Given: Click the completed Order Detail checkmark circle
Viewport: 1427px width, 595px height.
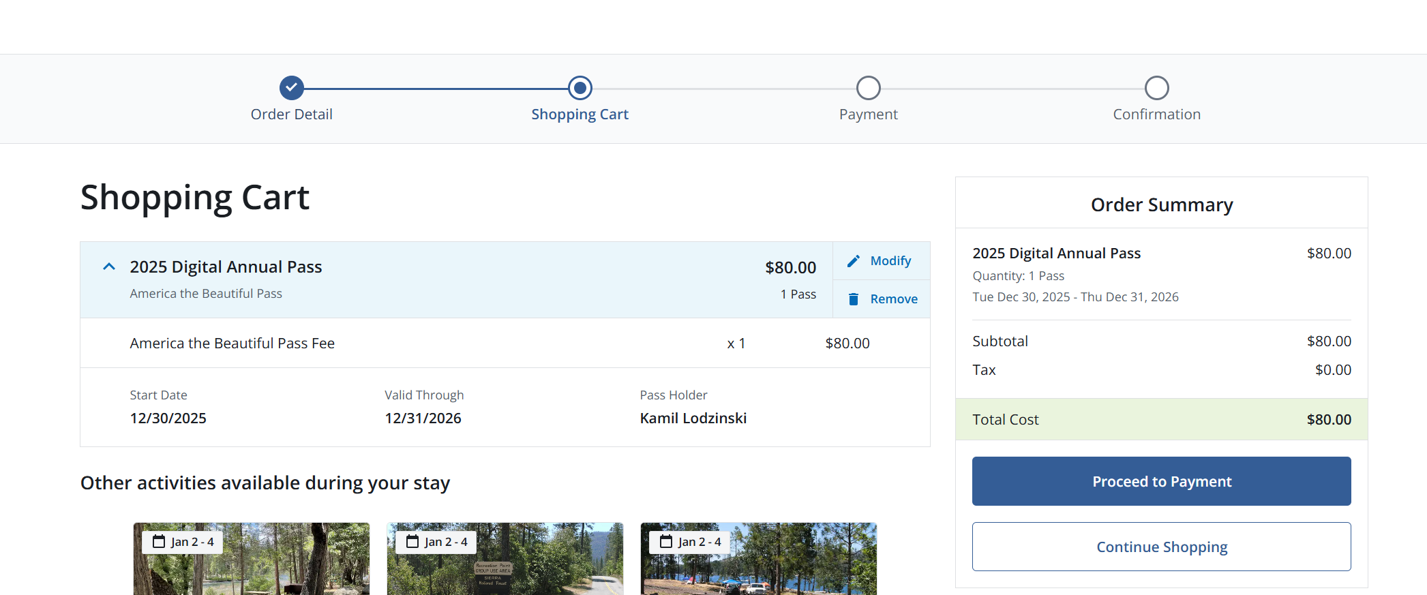Looking at the screenshot, I should 291,88.
